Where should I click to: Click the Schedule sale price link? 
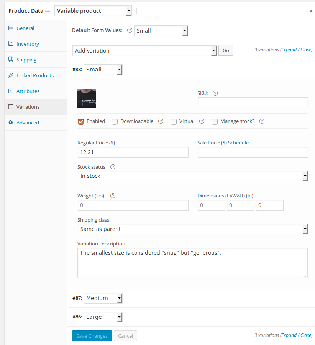238,143
